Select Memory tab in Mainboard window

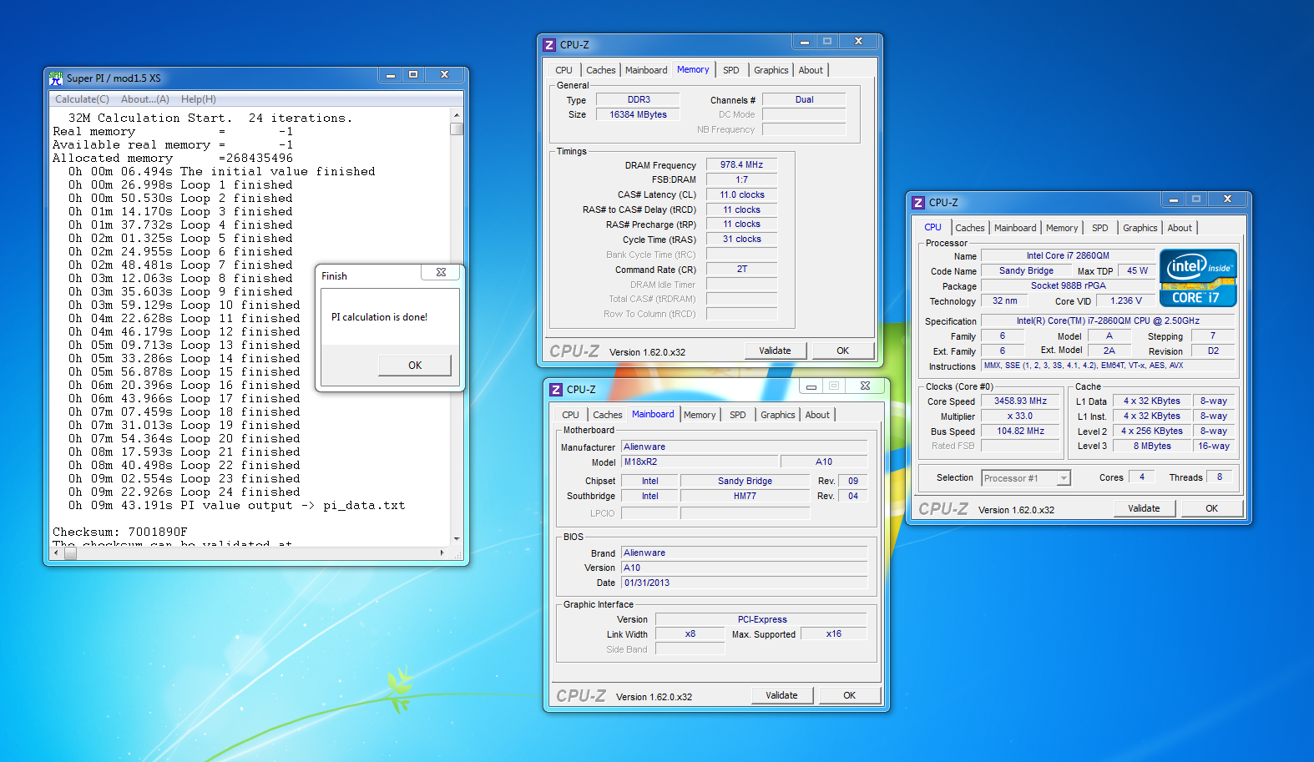click(x=700, y=415)
